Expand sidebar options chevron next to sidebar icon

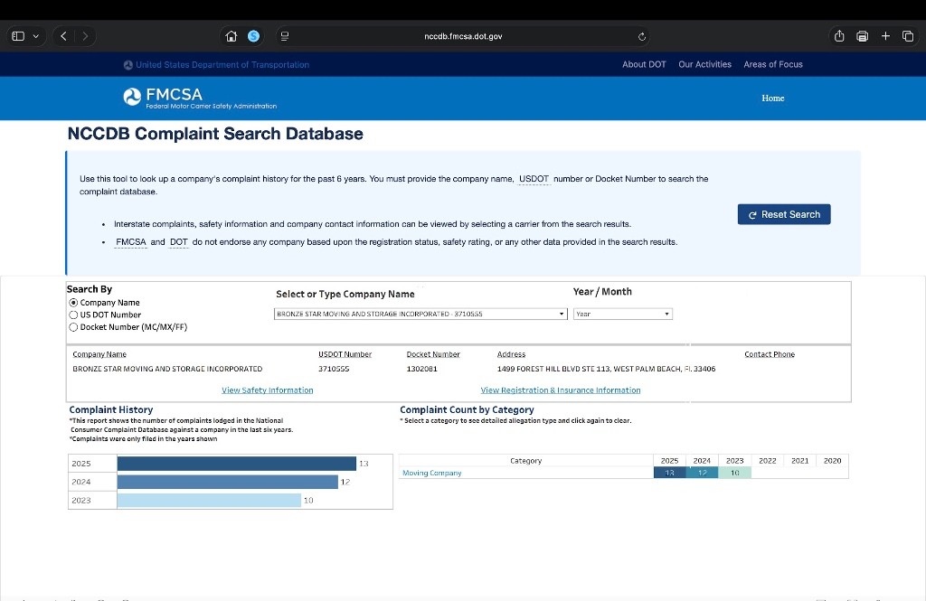(36, 36)
